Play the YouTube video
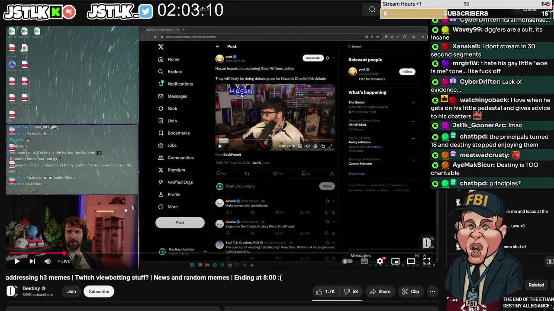The height and width of the screenshot is (311, 554). [x=16, y=261]
